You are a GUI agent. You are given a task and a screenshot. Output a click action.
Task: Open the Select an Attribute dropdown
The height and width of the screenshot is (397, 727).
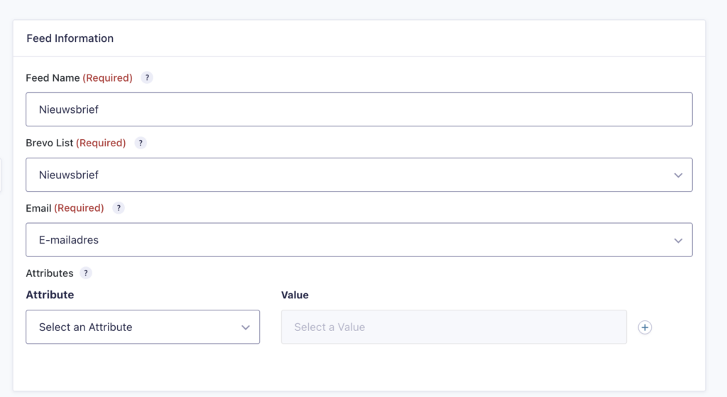142,327
